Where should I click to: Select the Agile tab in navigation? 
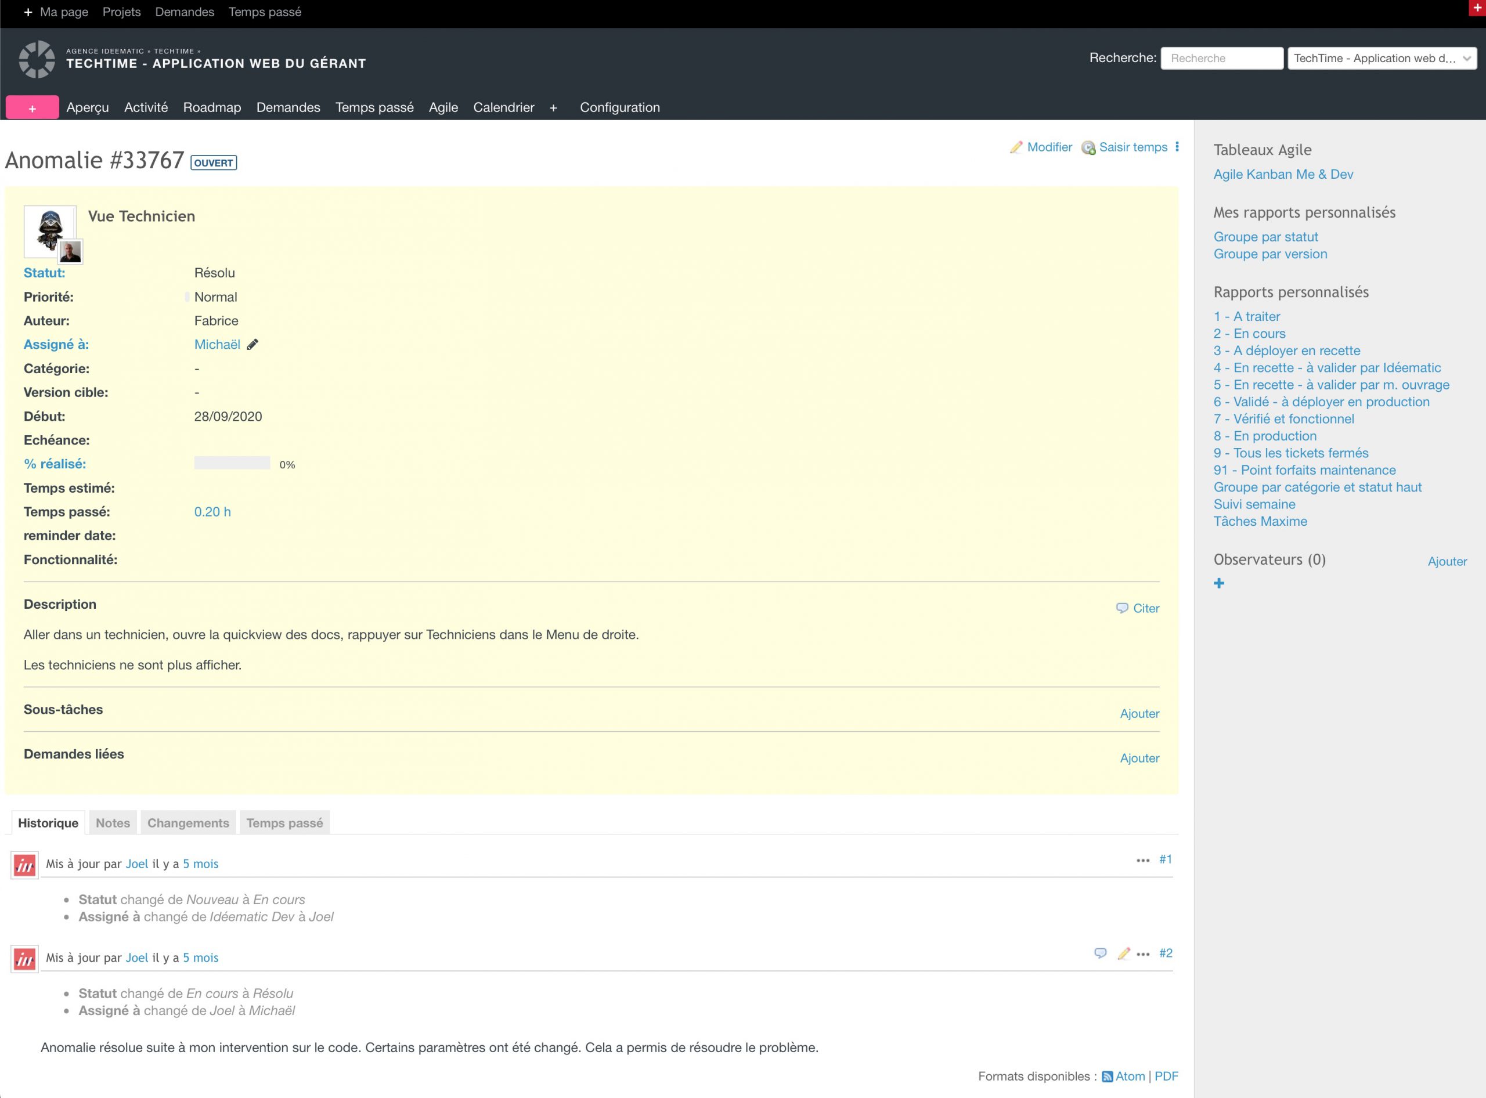point(443,107)
